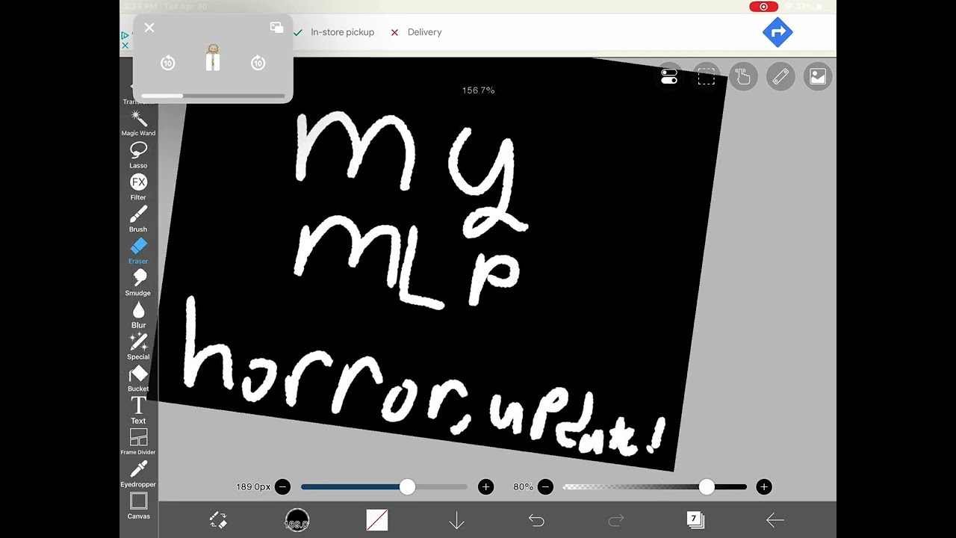Select the Lasso tool

pos(138,155)
